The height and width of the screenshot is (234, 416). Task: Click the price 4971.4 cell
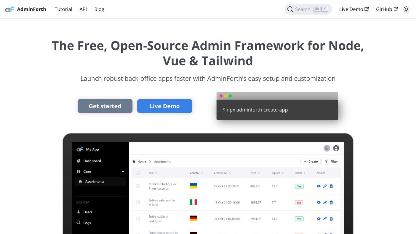tap(255, 186)
